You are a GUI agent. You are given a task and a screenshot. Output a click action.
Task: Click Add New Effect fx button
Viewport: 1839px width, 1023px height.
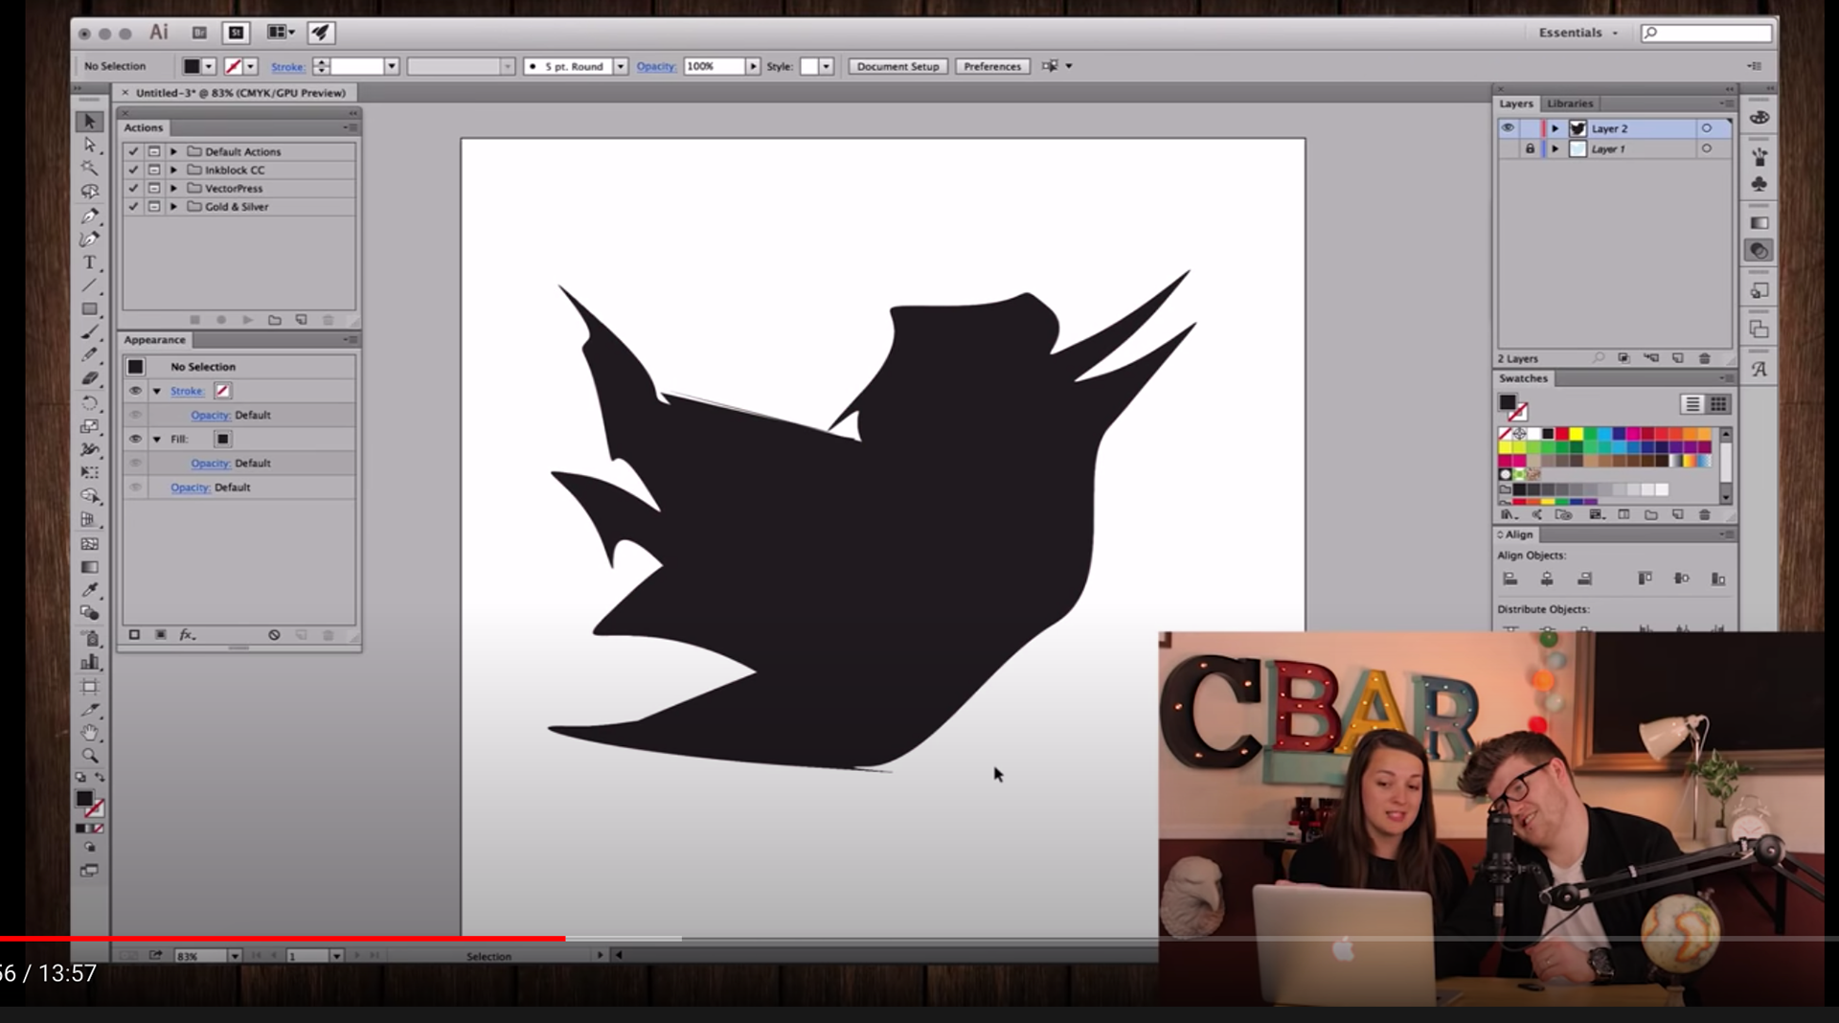coord(187,635)
